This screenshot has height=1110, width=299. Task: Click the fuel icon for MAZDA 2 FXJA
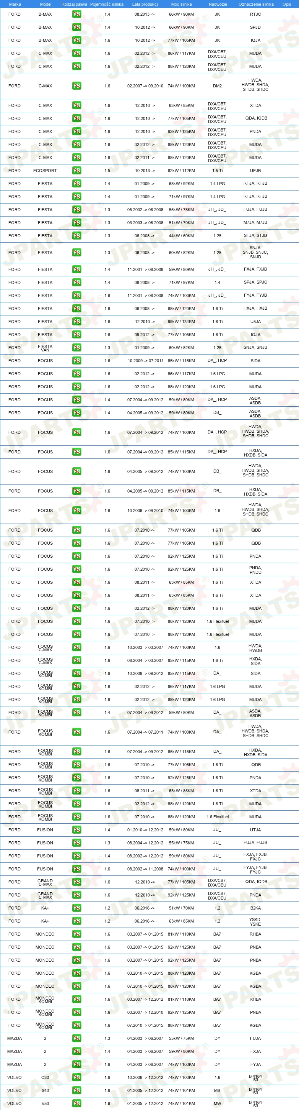(x=76, y=1051)
